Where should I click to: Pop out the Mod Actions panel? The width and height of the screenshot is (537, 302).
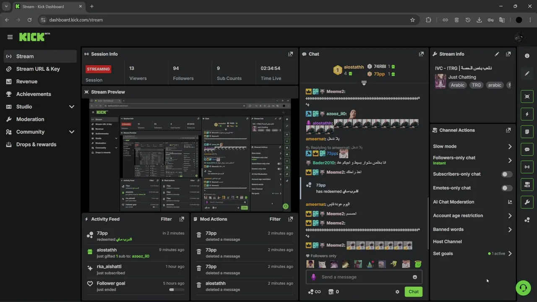pos(290,219)
